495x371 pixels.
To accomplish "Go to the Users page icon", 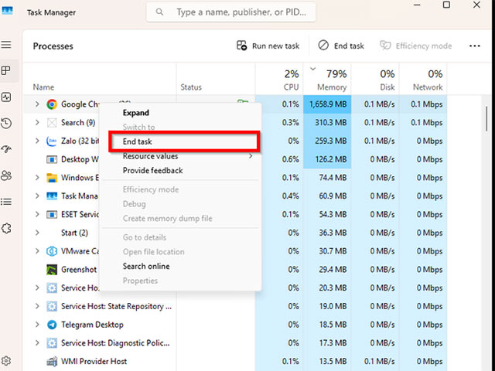I will point(6,175).
